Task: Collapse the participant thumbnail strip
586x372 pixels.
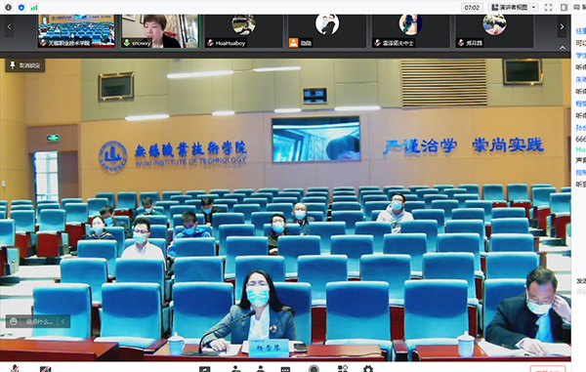Action: click(x=563, y=48)
